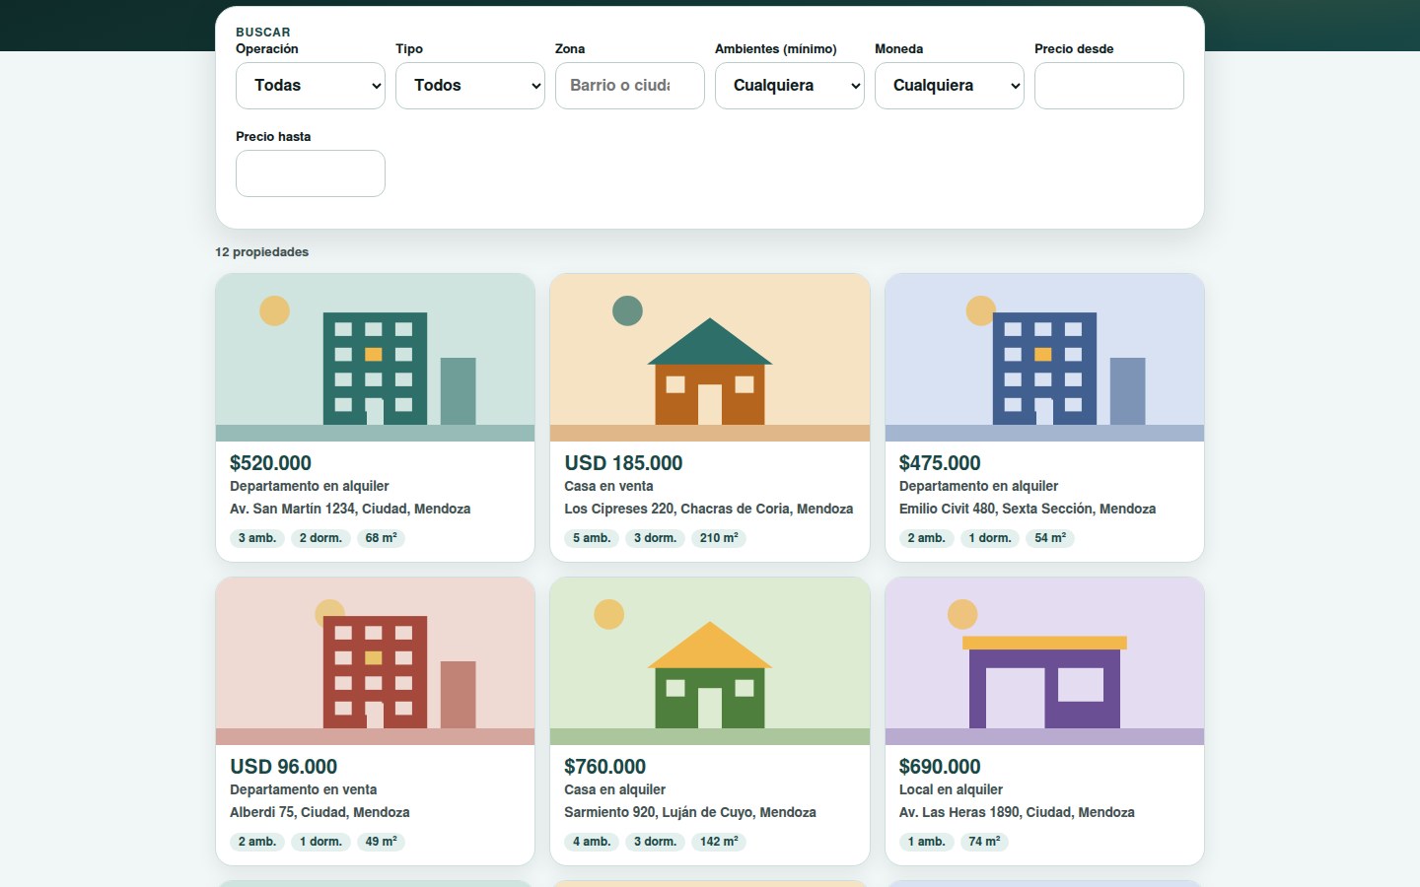
Task: Open the USD 96.000 Alberdi 75 listing
Action: pyautogui.click(x=284, y=767)
